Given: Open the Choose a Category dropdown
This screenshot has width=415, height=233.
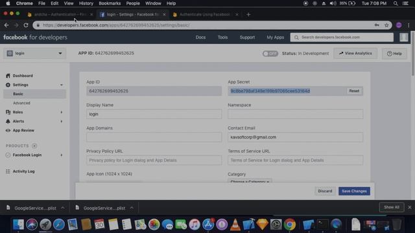Looking at the screenshot, I should 250,181.
